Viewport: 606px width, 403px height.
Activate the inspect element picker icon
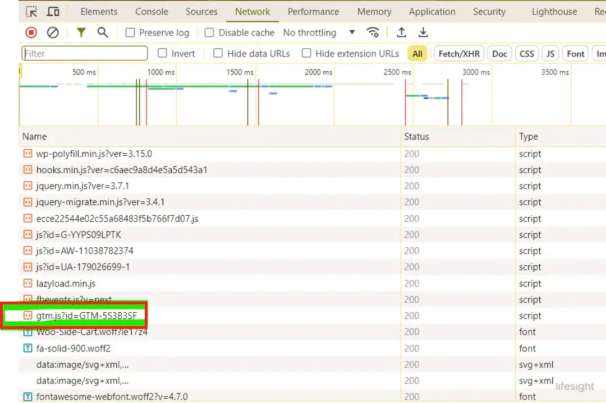tap(31, 12)
